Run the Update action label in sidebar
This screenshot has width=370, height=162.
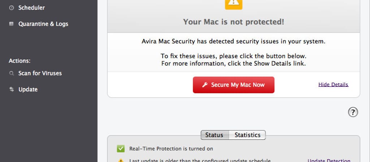pyautogui.click(x=28, y=90)
